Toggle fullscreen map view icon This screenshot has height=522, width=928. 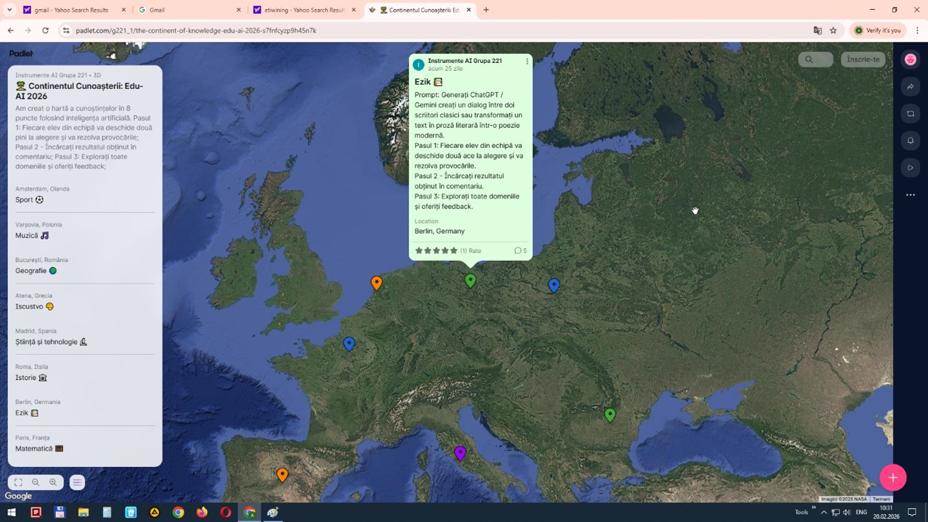[x=18, y=482]
